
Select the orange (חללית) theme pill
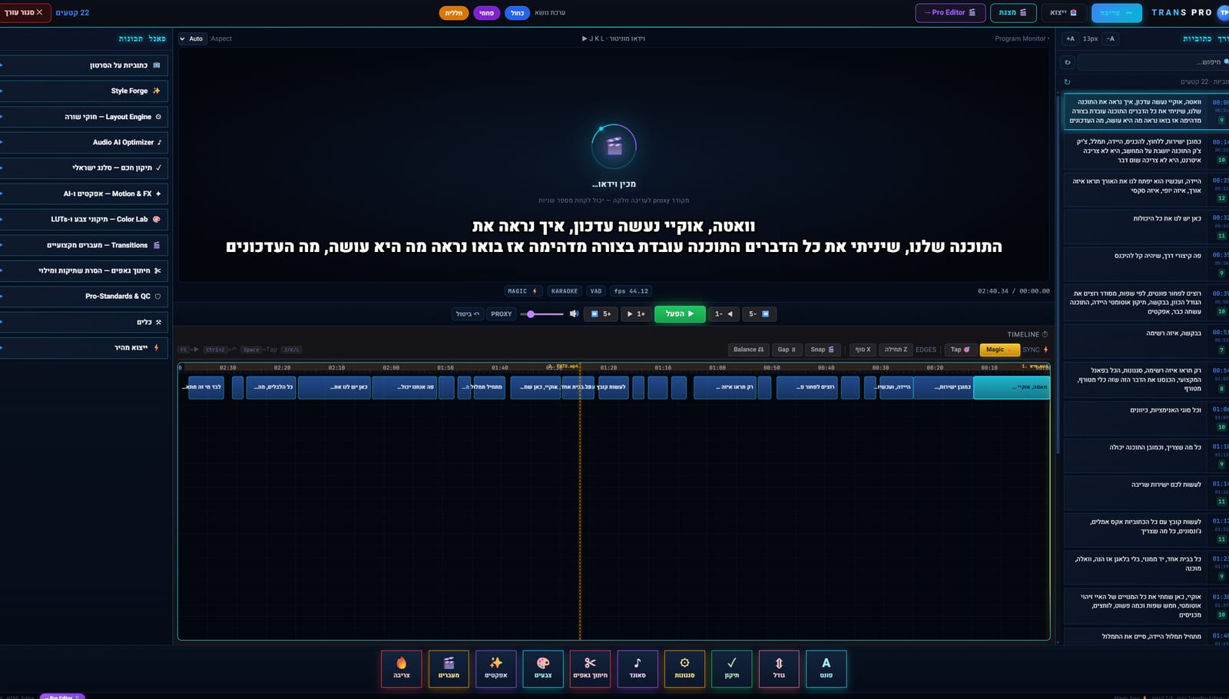point(454,13)
